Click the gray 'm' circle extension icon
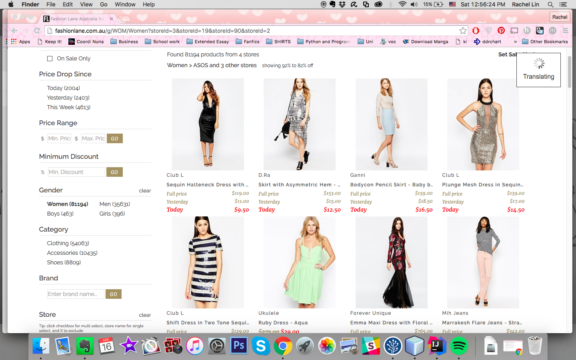This screenshot has height=360, width=576. tap(552, 30)
